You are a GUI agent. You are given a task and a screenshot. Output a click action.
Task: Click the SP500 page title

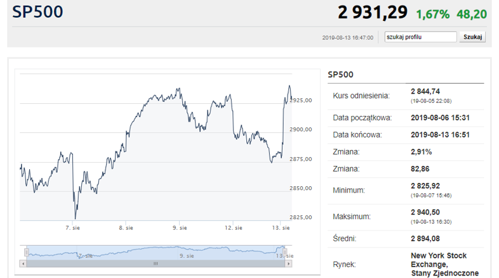click(x=37, y=12)
